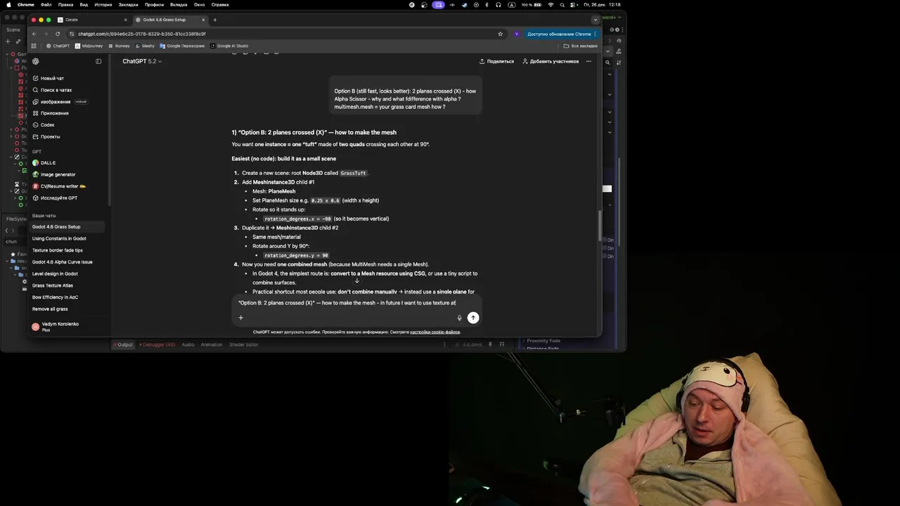
Task: Open настройки cookie-файлов link
Action: click(x=435, y=332)
